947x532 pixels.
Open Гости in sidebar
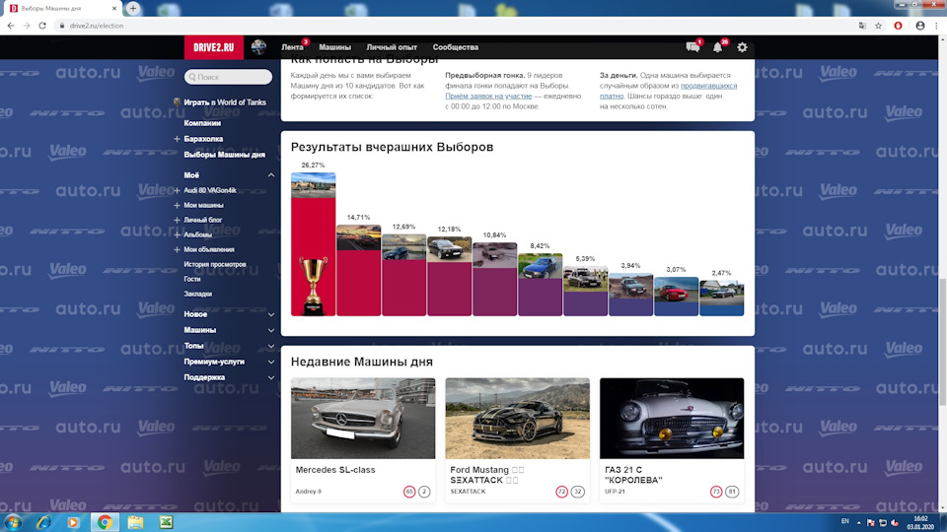[x=192, y=279]
